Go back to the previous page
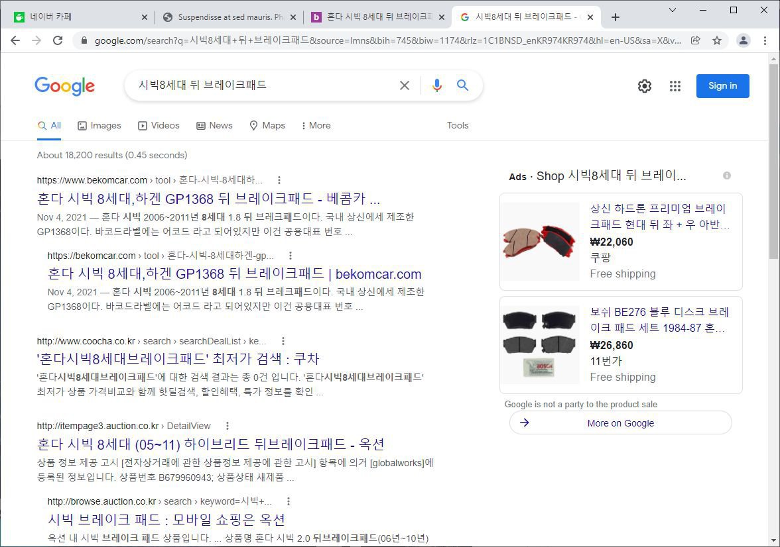 pyautogui.click(x=15, y=41)
